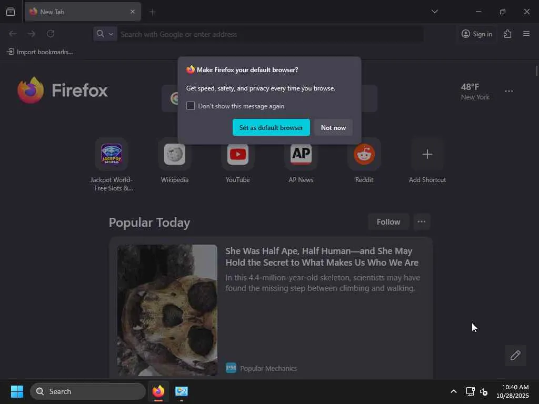Viewport: 539px width, 404px height.
Task: Focus the Search with Google address bar
Action: [x=271, y=34]
